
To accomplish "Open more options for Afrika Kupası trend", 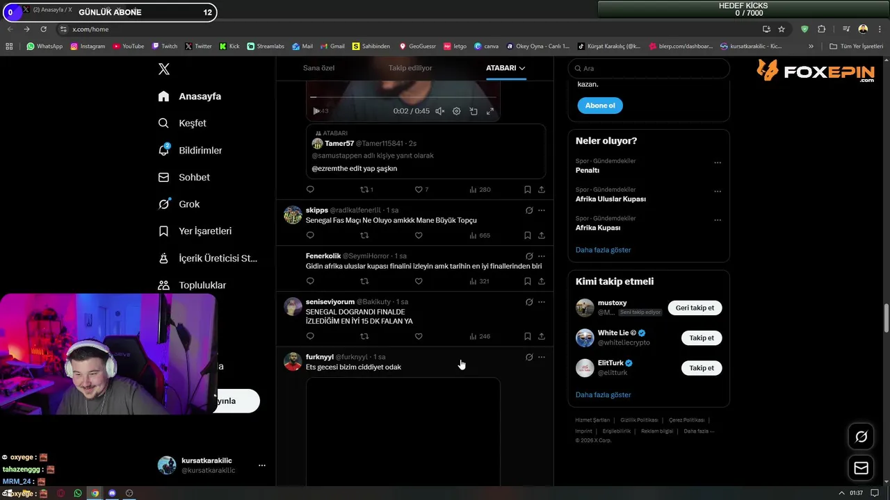I will 718,220.
